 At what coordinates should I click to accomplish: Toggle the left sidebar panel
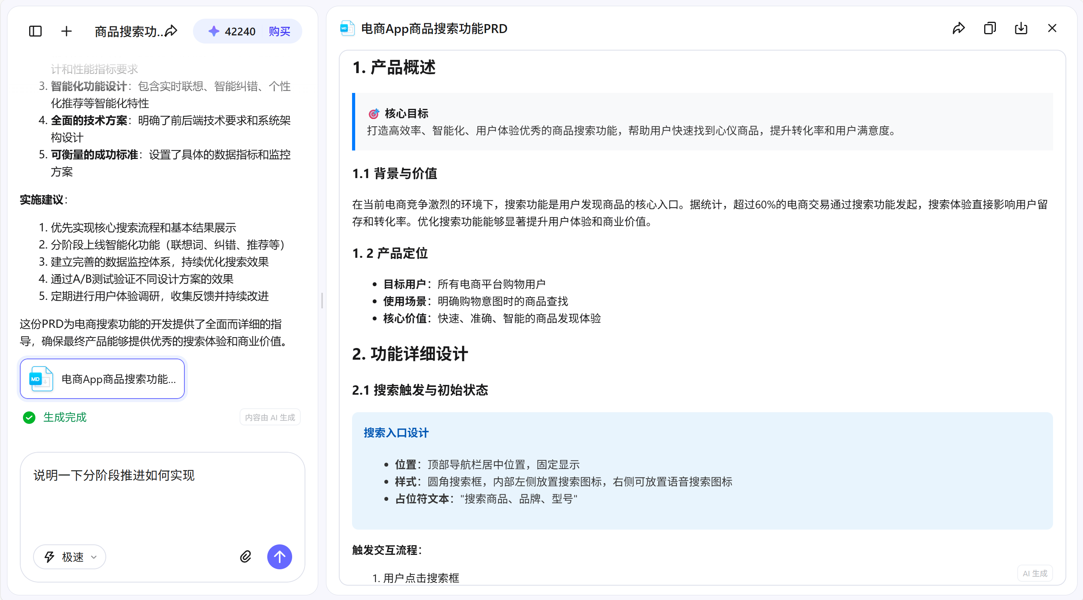[35, 31]
